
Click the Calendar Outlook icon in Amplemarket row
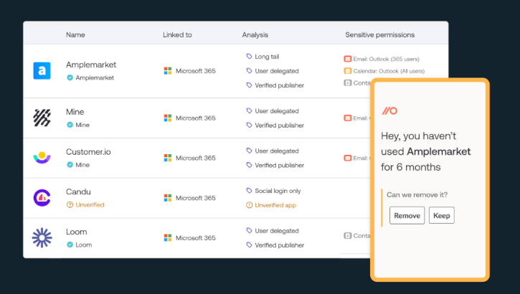pos(348,71)
